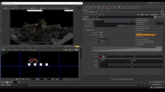This screenshot has width=165, height=92.
Task: Open Edit Parameter Interface from gear menu
Action: point(142,19)
